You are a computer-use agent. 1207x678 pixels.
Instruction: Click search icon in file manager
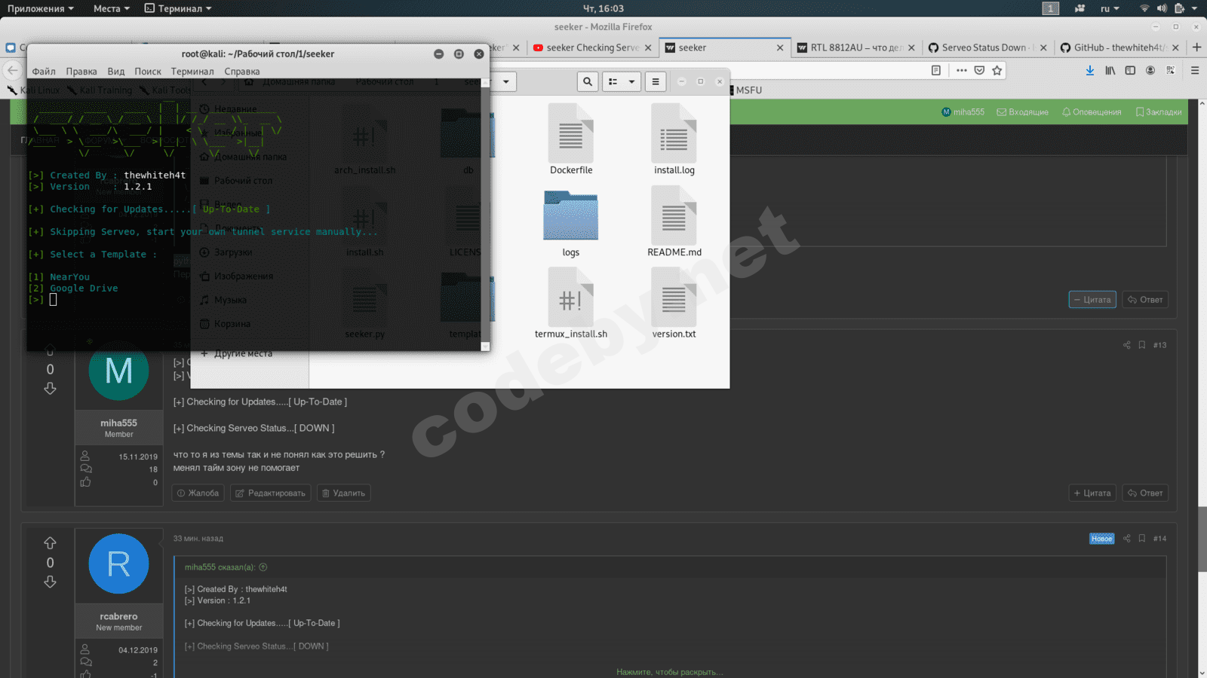pyautogui.click(x=588, y=81)
